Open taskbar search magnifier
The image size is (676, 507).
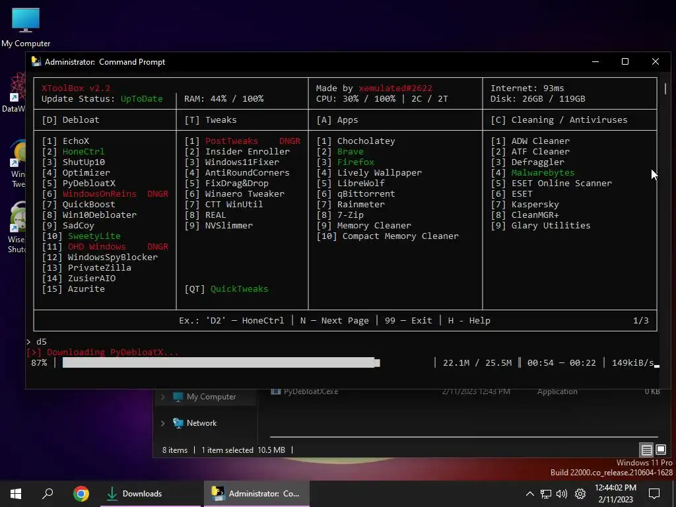(x=48, y=494)
